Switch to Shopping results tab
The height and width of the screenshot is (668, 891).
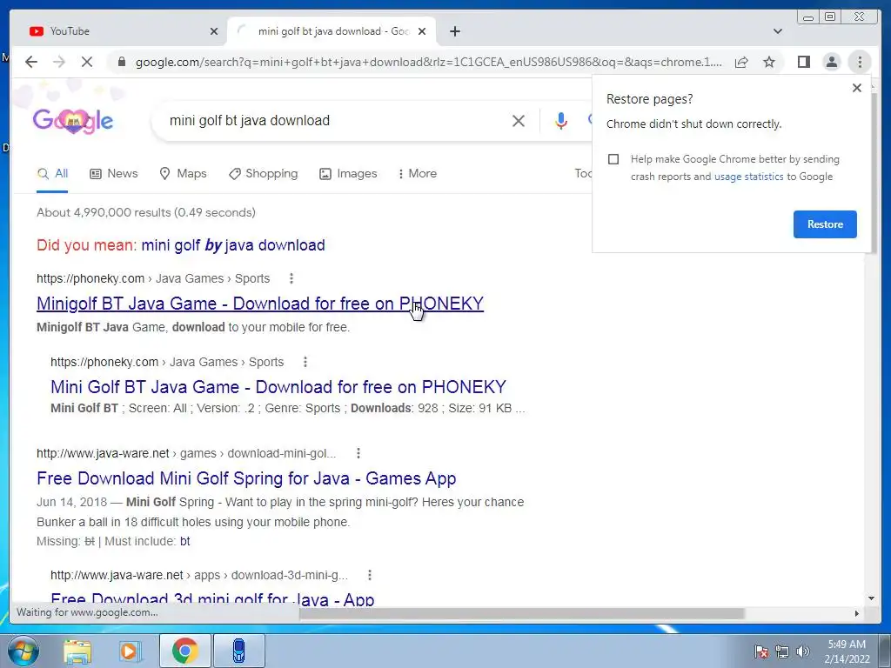pos(263,174)
